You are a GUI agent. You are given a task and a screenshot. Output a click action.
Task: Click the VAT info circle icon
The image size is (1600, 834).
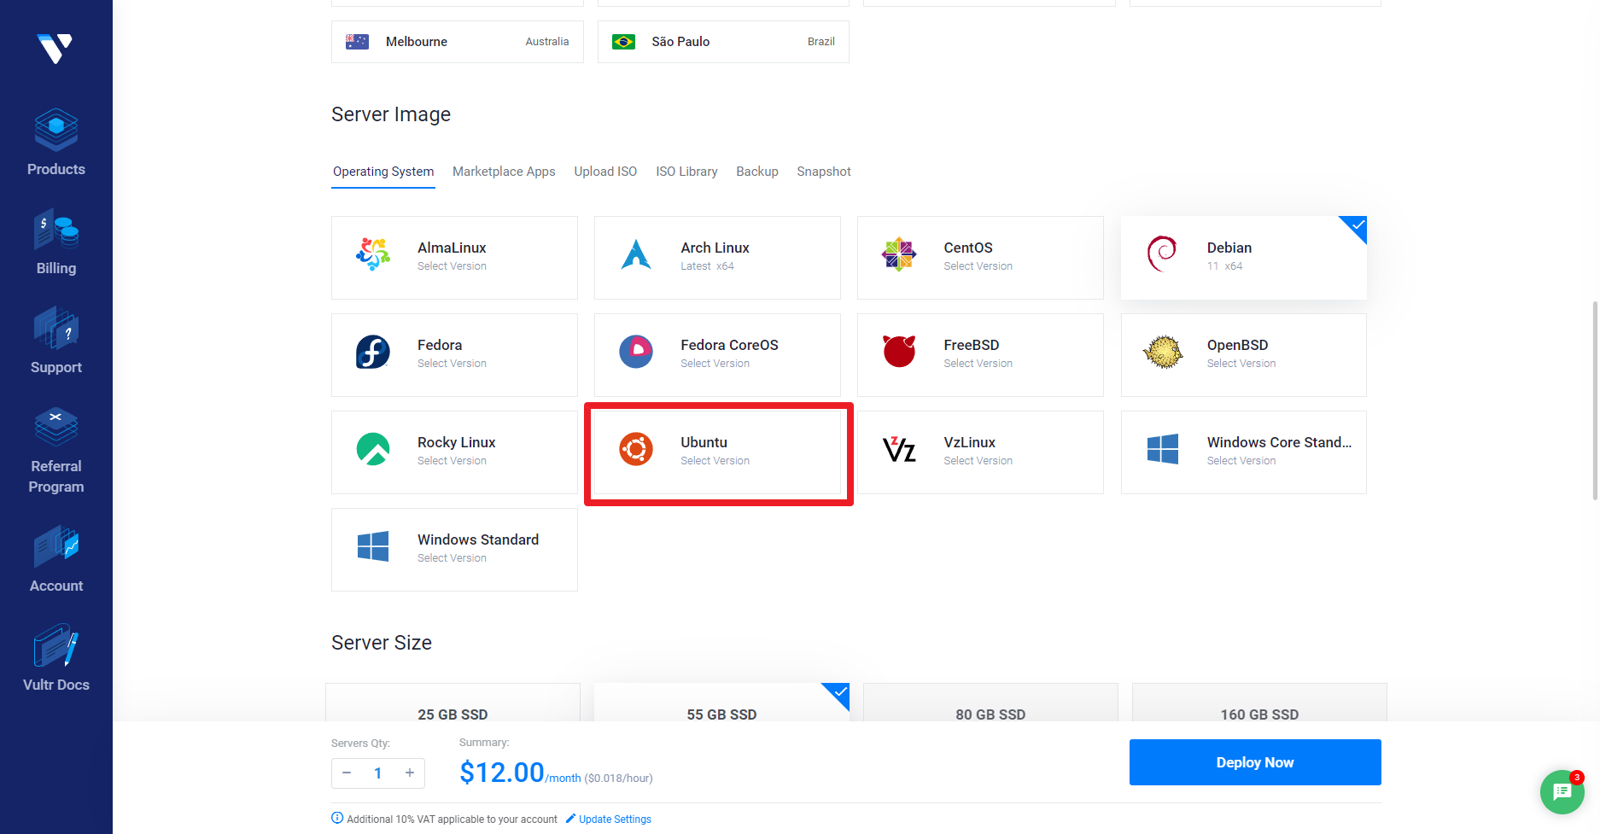(337, 818)
